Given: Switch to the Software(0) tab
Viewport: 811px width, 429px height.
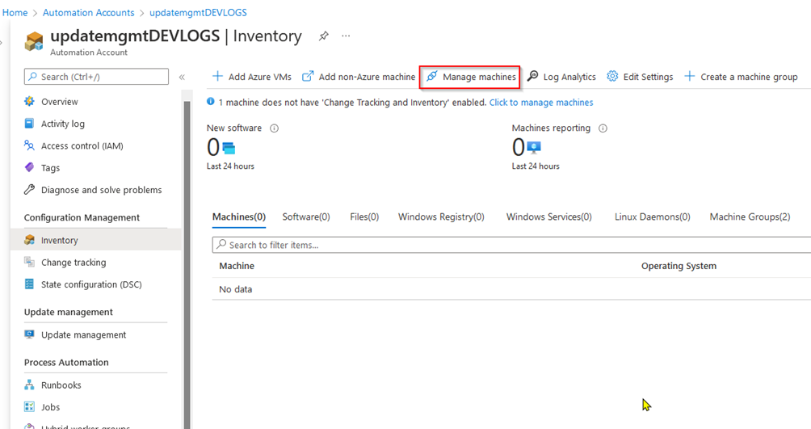Looking at the screenshot, I should [x=306, y=217].
